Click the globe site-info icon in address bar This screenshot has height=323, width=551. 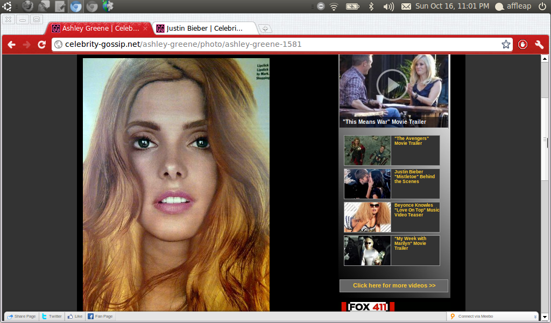click(58, 44)
